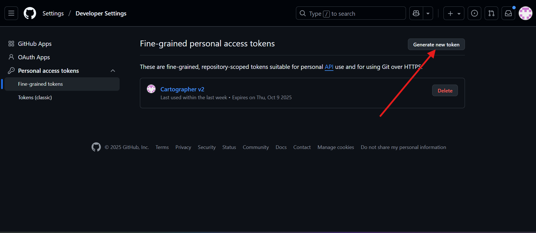Delete the Cartographer v2 token
The height and width of the screenshot is (233, 536).
(445, 91)
